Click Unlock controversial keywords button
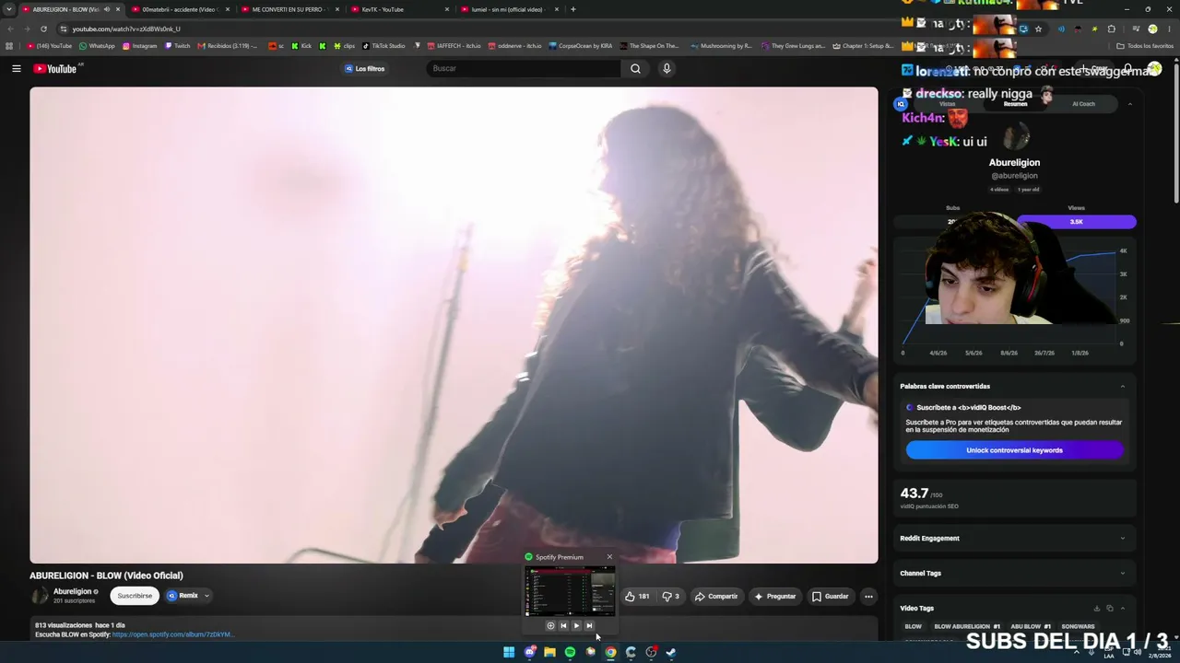 pos(1014,450)
